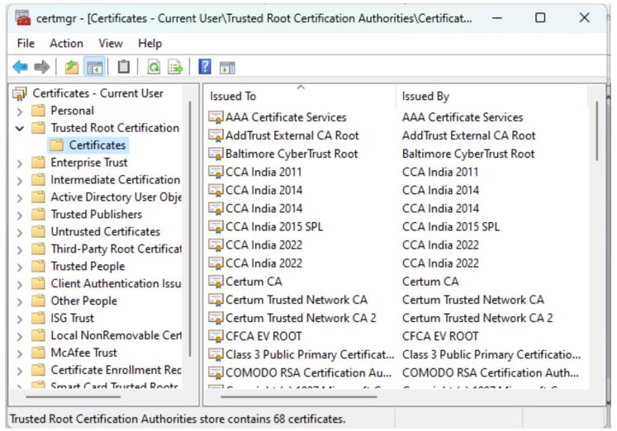Expand the Intermediate Certification node
Viewport: 617px width, 431px height.
coord(20,181)
